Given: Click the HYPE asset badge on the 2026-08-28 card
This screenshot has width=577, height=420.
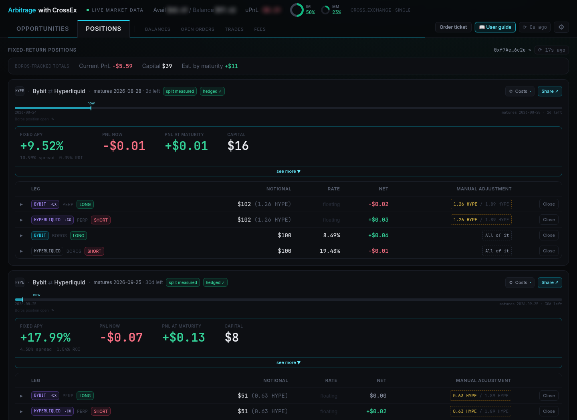Looking at the screenshot, I should (x=20, y=91).
